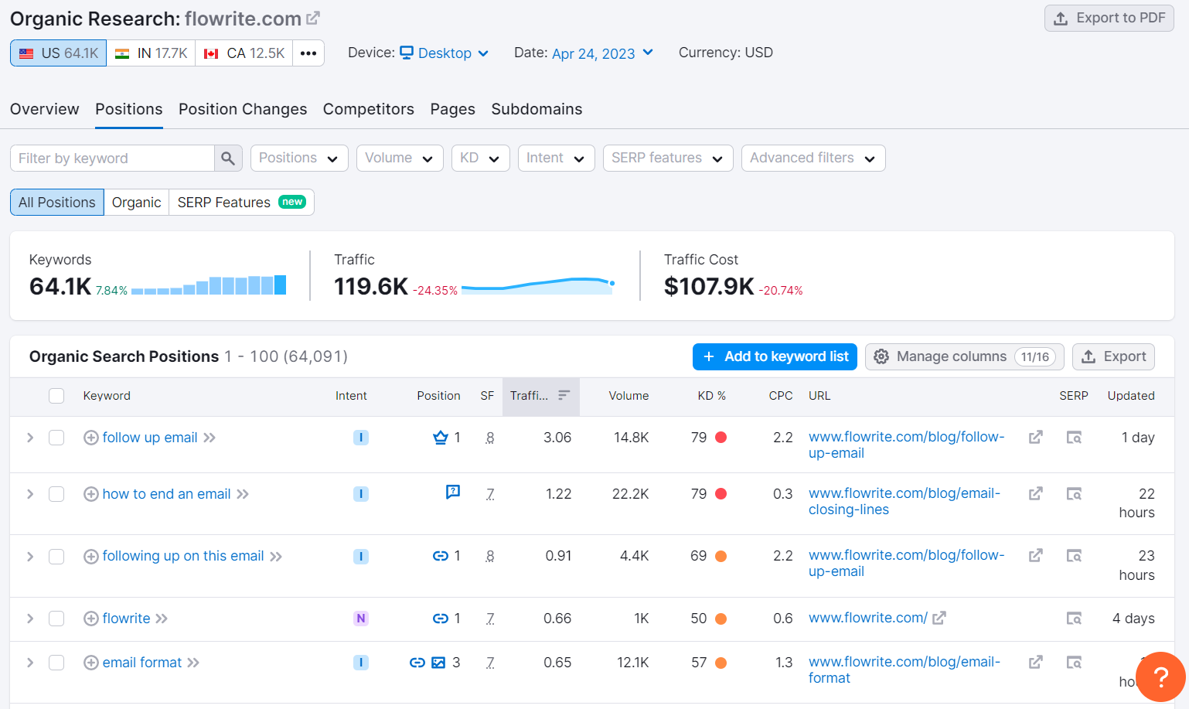The height and width of the screenshot is (709, 1189).
Task: Click the crown featured snippet icon in first row
Action: pyautogui.click(x=441, y=438)
